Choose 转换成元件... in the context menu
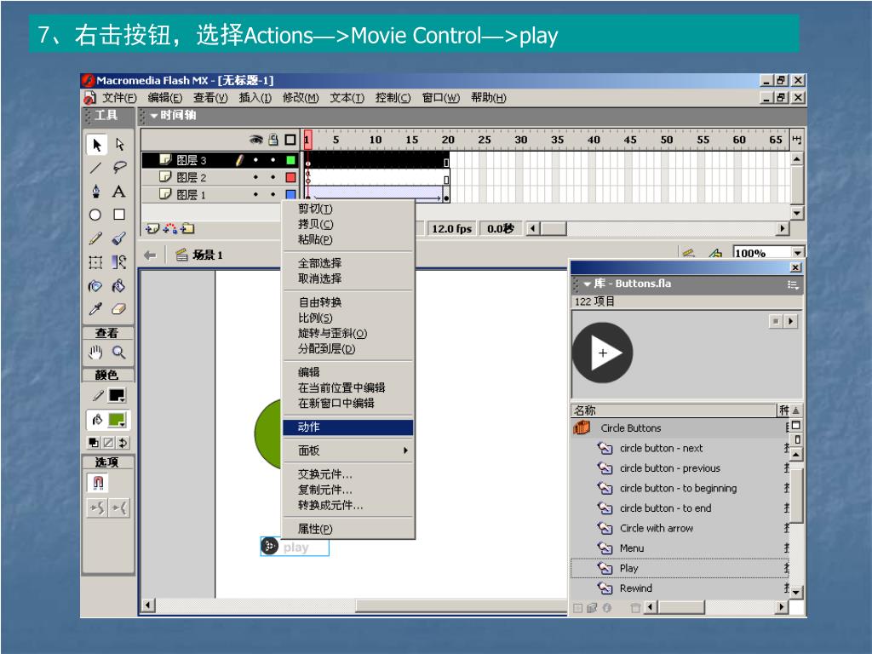 348,506
